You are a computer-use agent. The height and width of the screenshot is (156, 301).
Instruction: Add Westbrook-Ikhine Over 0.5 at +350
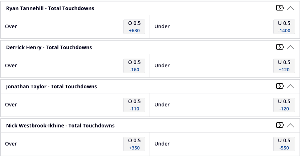(x=134, y=144)
